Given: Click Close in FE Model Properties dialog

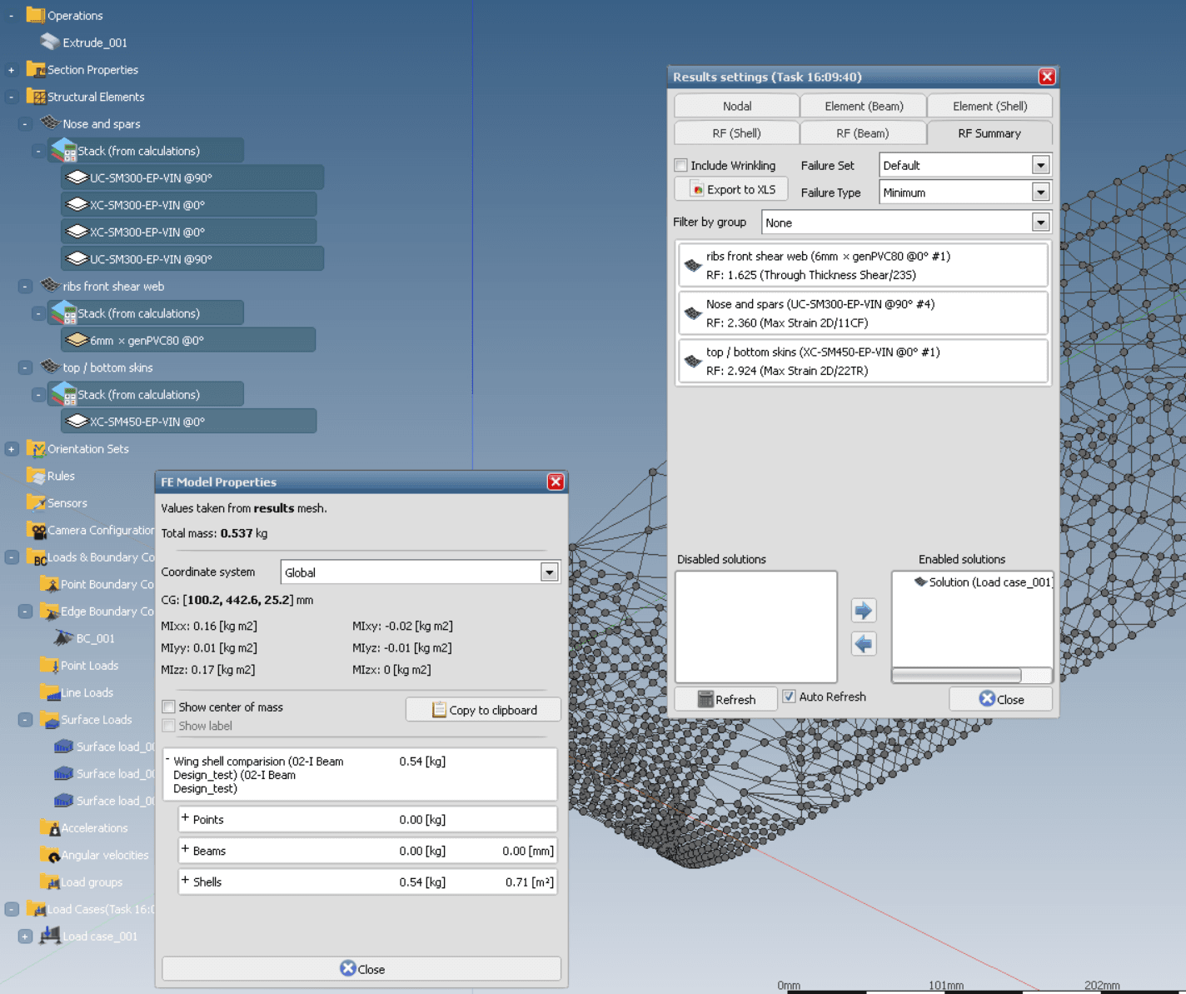Looking at the screenshot, I should (361, 969).
